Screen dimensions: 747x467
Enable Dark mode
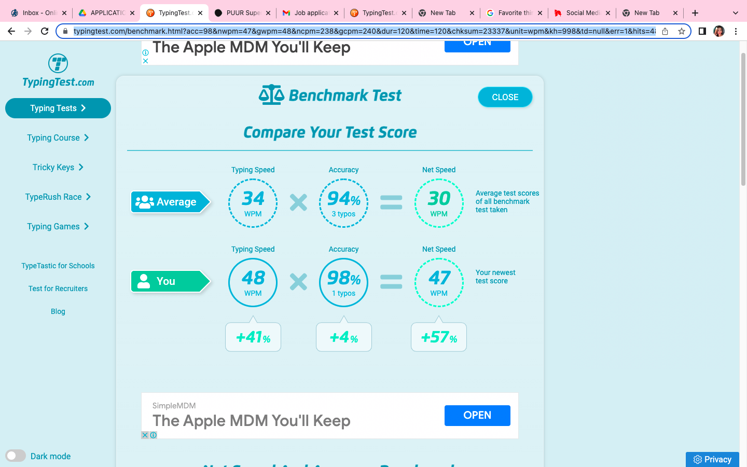(16, 456)
